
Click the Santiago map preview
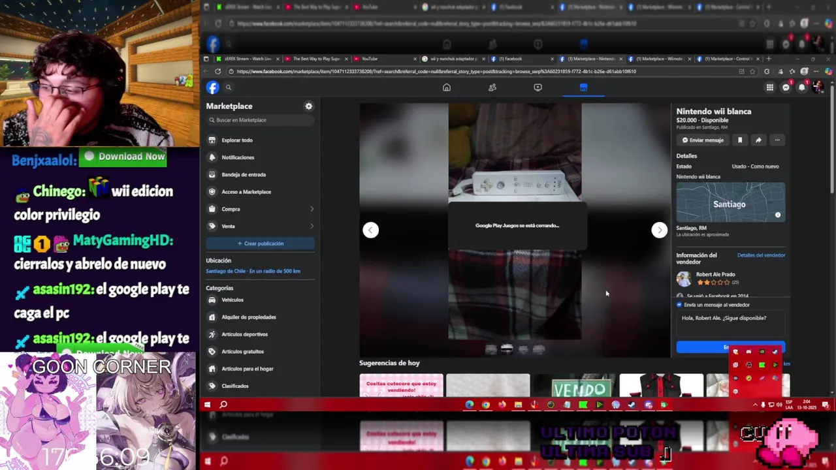[730, 202]
